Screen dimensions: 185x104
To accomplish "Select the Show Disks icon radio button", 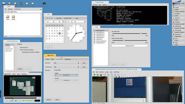I will click(x=18, y=47).
